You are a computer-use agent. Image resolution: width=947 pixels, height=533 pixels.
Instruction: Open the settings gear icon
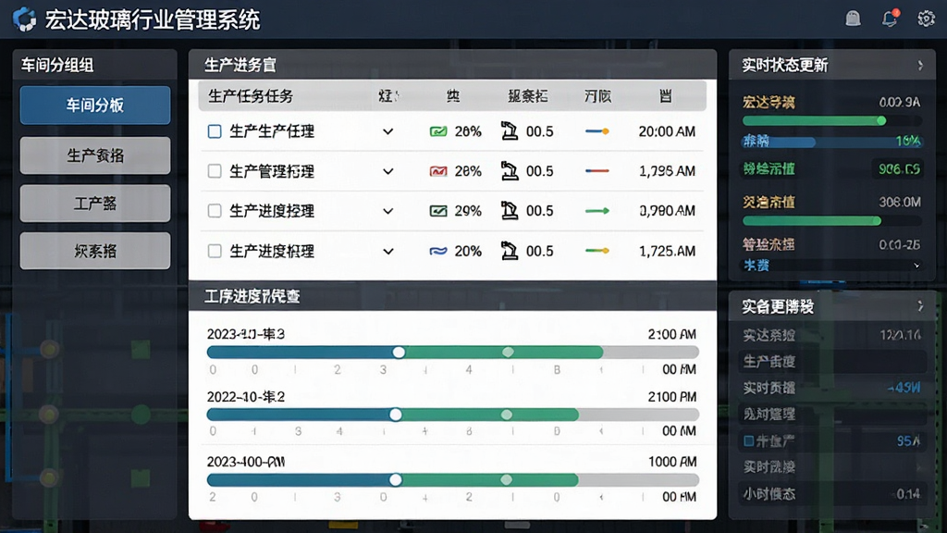pos(926,19)
